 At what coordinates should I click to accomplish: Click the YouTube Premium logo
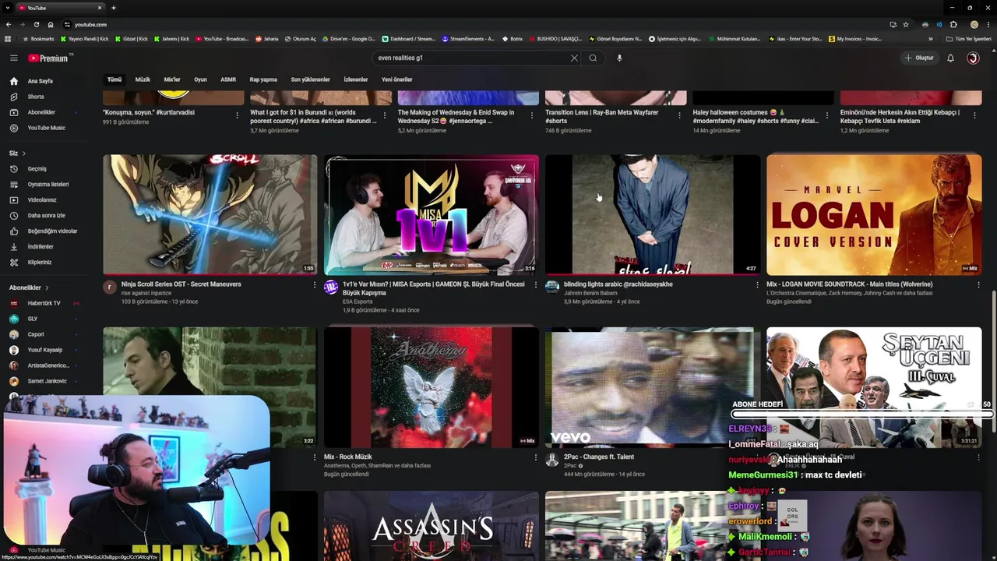50,58
